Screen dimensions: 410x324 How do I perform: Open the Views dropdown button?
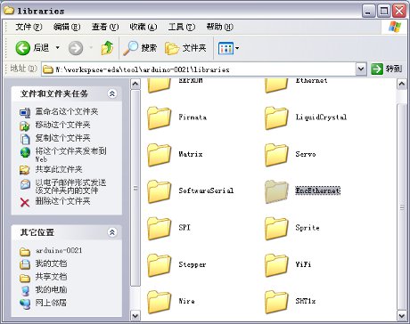tap(228, 48)
